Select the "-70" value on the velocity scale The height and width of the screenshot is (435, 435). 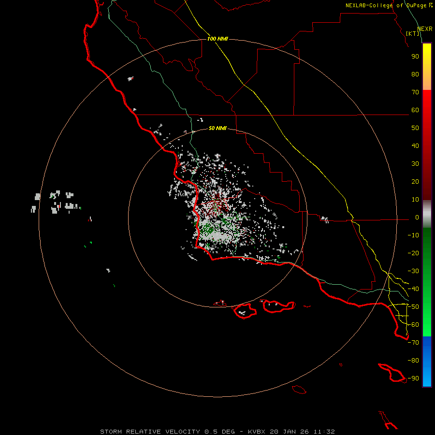[x=413, y=343]
